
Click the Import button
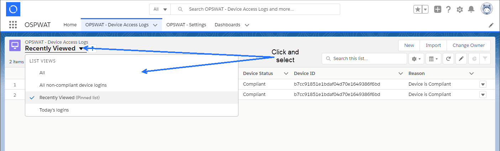433,45
